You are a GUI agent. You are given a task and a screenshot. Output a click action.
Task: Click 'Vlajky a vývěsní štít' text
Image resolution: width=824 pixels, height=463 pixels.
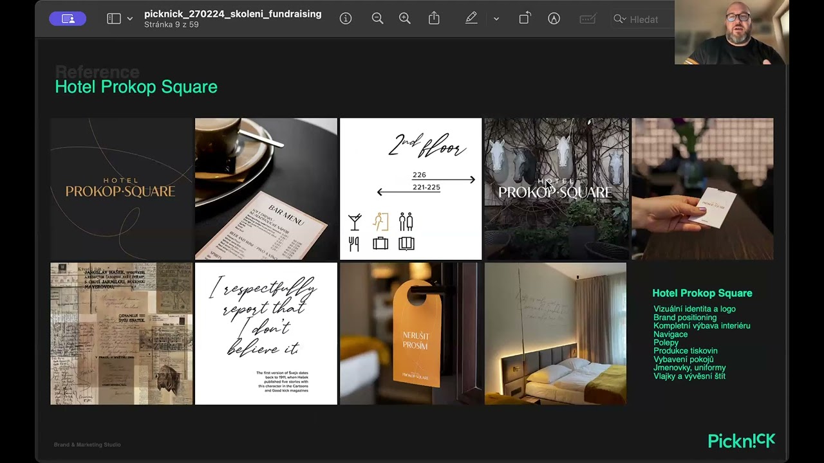(x=689, y=376)
